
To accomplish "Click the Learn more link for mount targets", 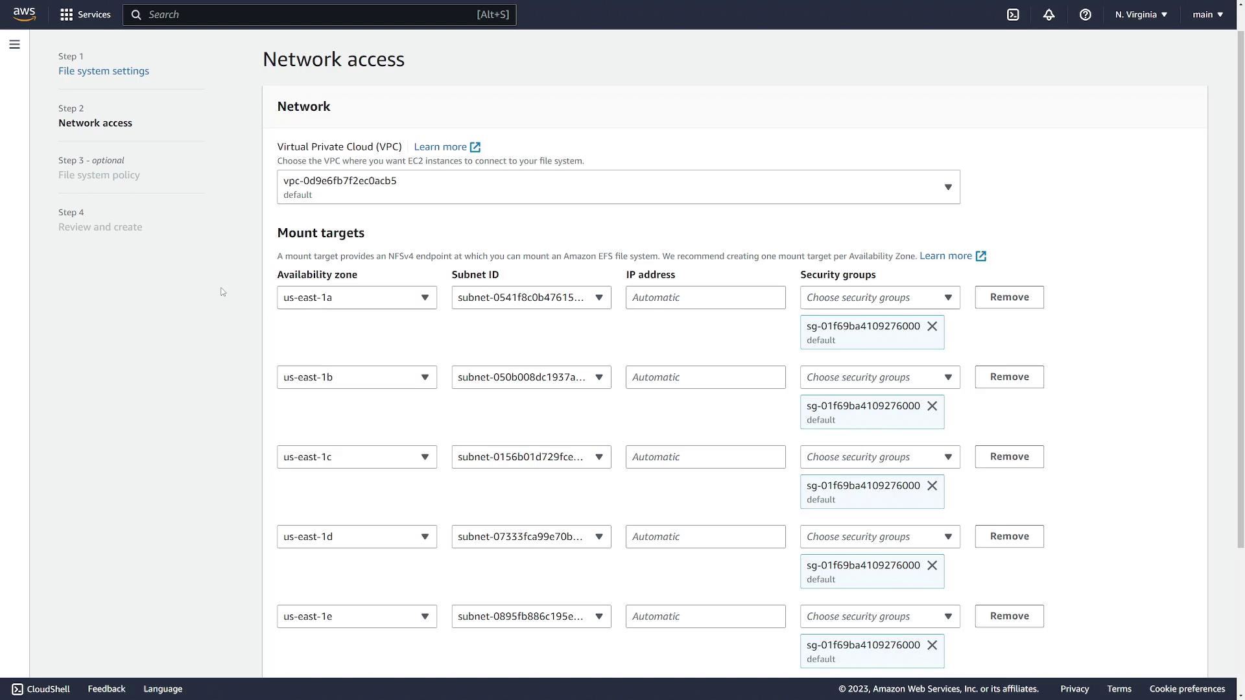I will (x=953, y=255).
